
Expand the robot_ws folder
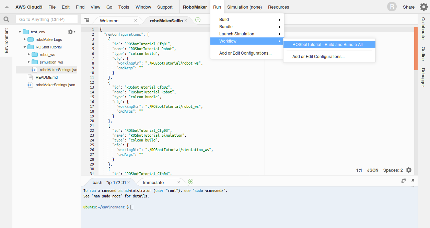(x=28, y=55)
